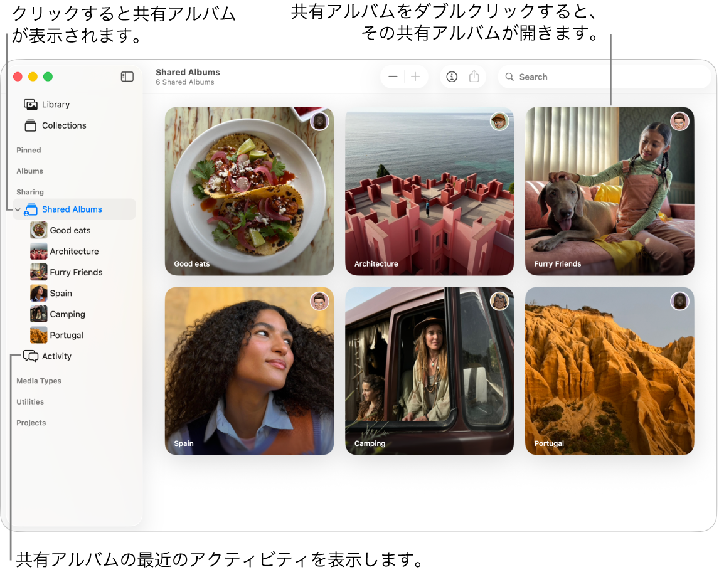
Task: Expand the Pinned section header
Action: pyautogui.click(x=29, y=151)
